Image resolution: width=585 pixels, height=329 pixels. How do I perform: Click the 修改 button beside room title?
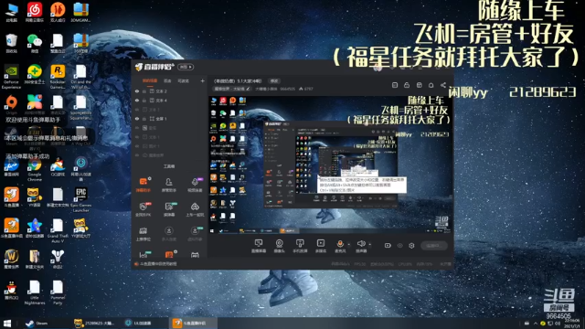274,81
